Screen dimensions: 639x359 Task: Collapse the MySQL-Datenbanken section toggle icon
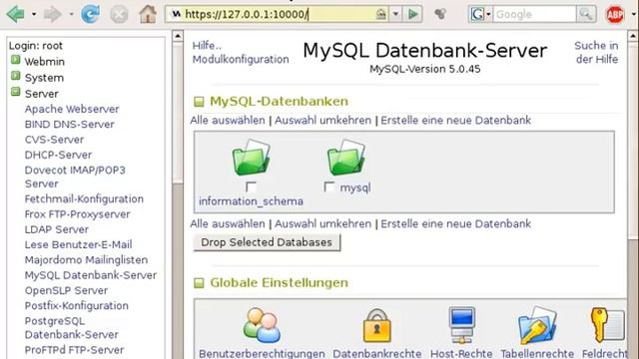coord(199,102)
